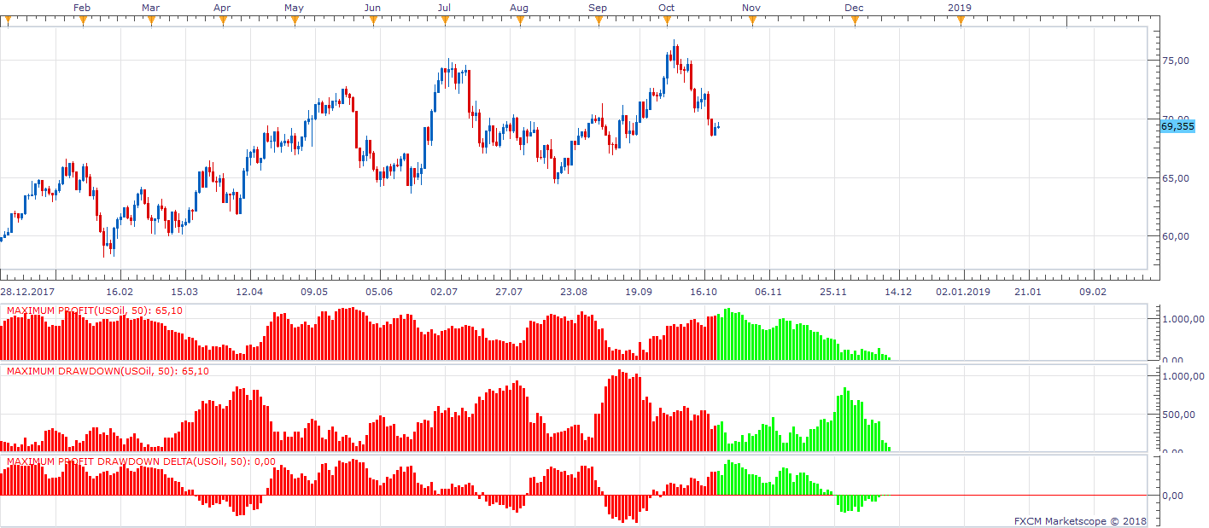Click the orange marker under Dec
This screenshot has width=1209, height=528.
click(x=855, y=21)
